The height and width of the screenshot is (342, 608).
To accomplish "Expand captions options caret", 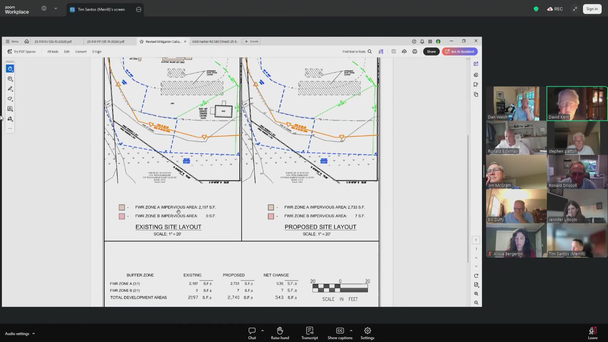I will pyautogui.click(x=351, y=331).
